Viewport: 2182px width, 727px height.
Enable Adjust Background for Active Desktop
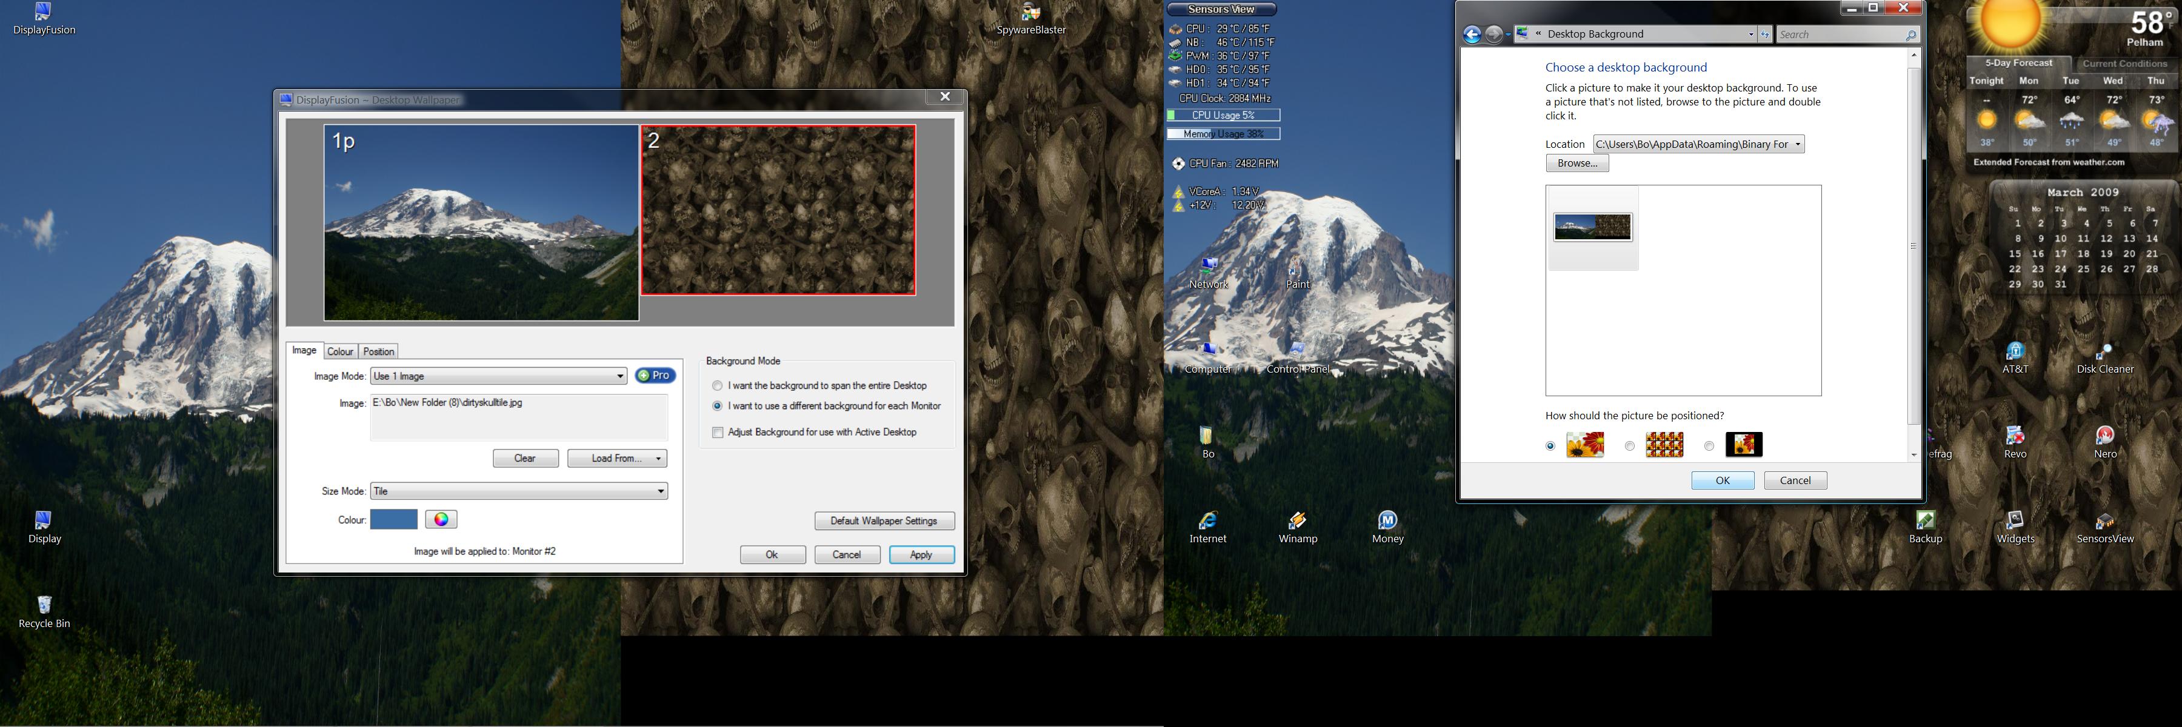(718, 433)
